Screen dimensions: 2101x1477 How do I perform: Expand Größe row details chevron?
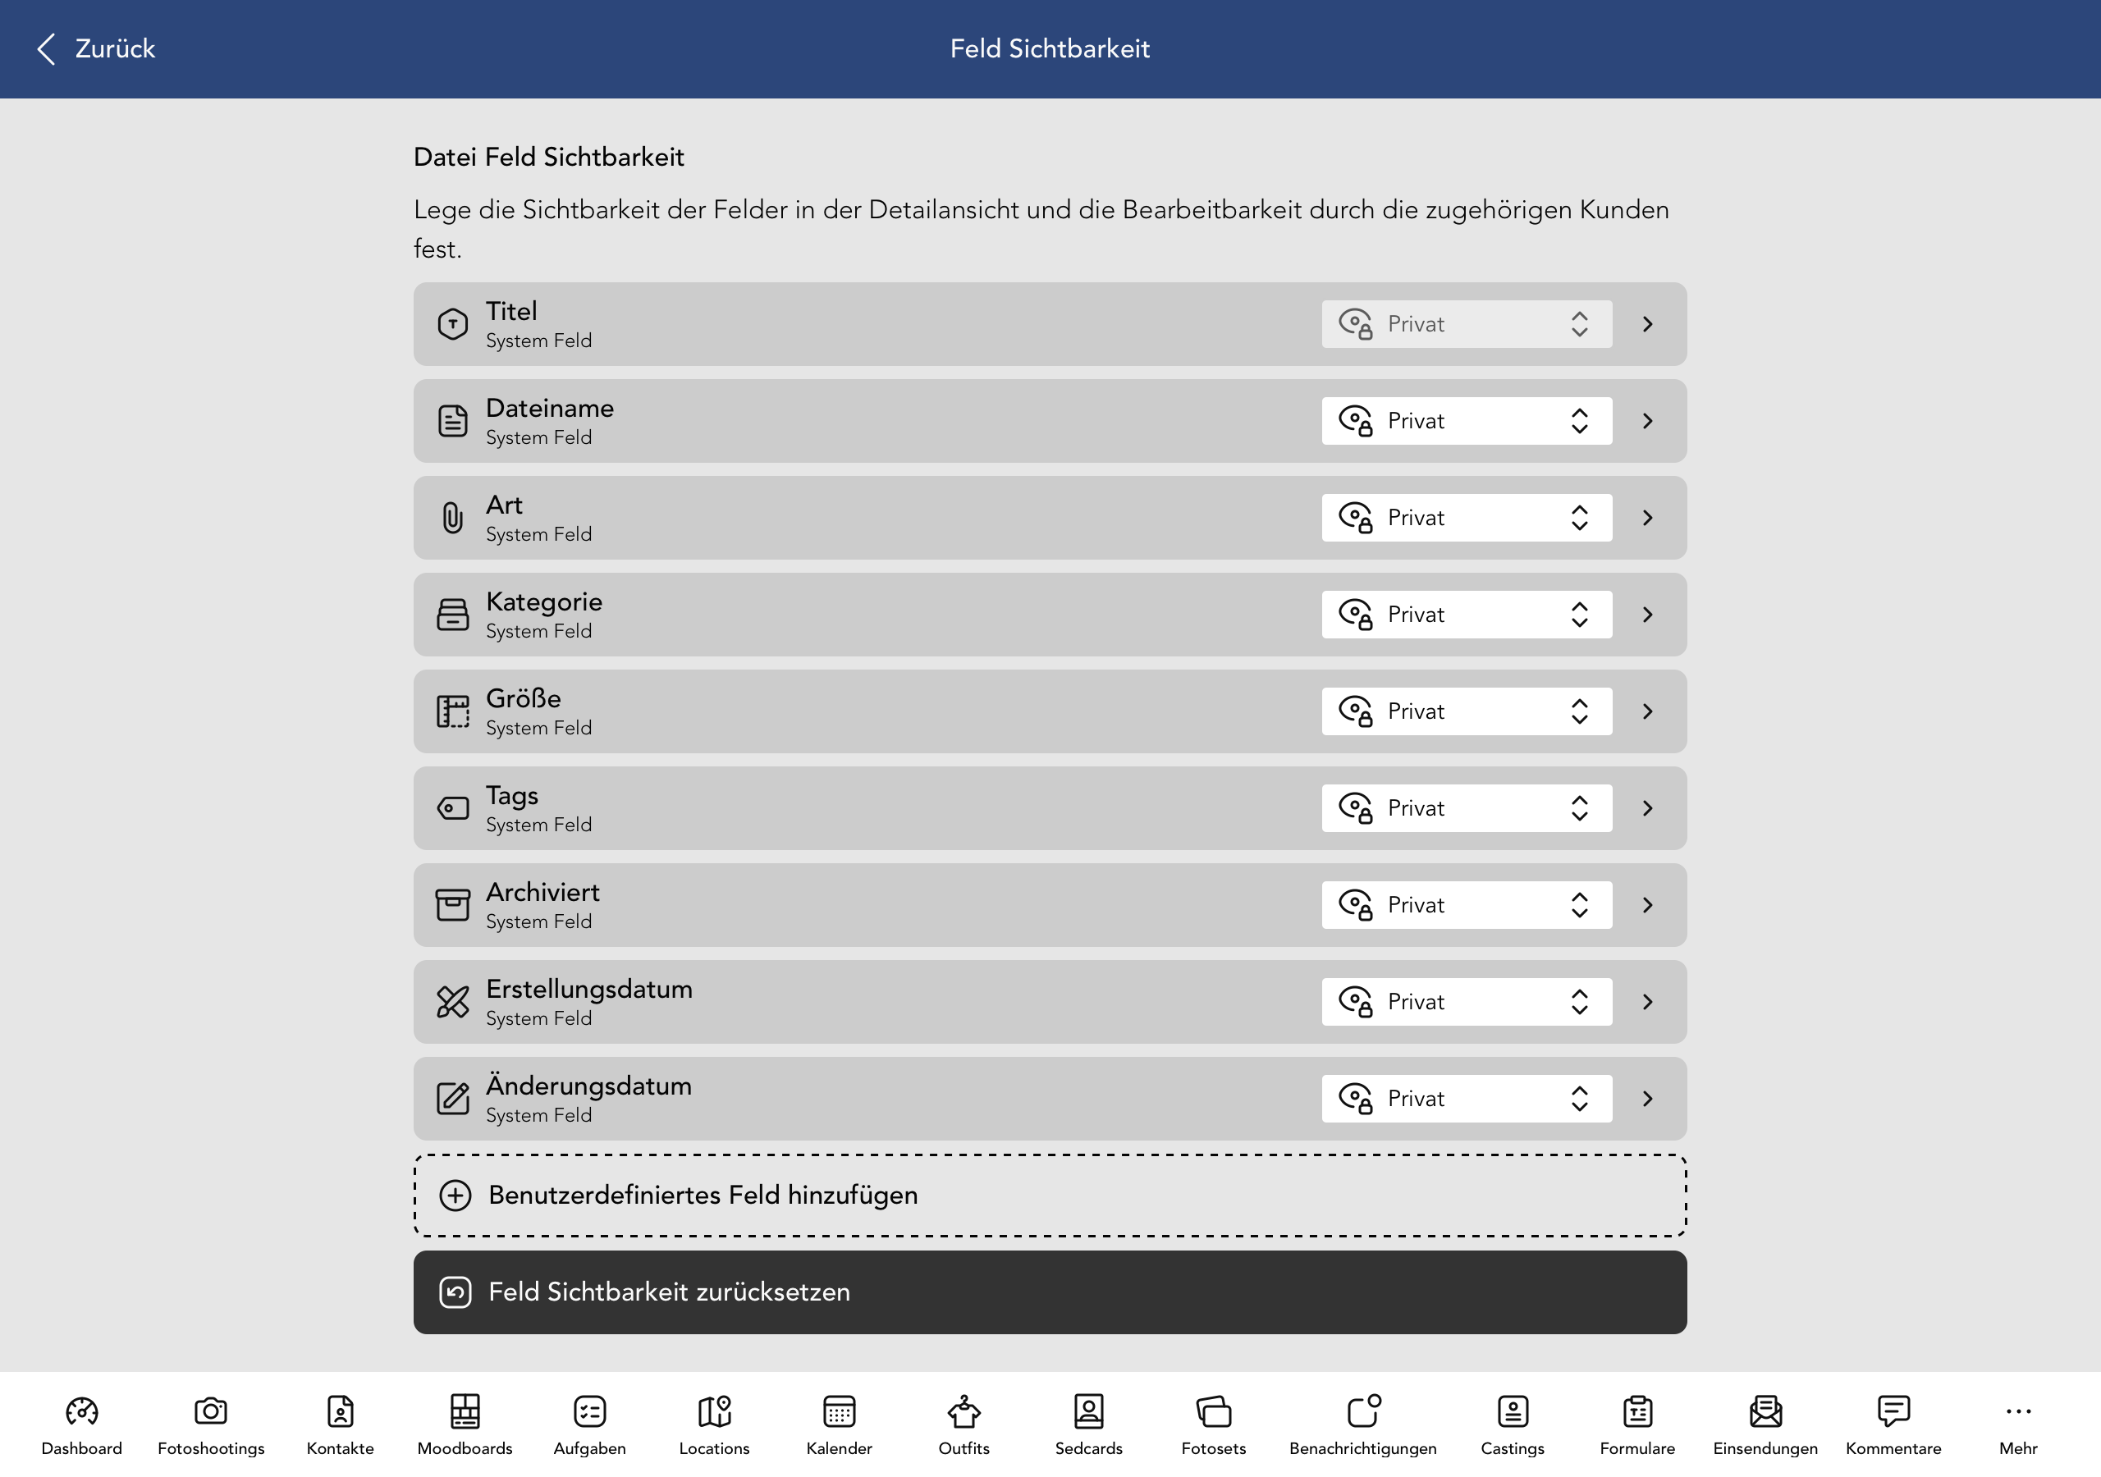coord(1648,712)
